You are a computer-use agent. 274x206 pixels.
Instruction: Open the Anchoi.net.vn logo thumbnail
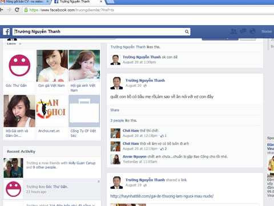(52, 111)
